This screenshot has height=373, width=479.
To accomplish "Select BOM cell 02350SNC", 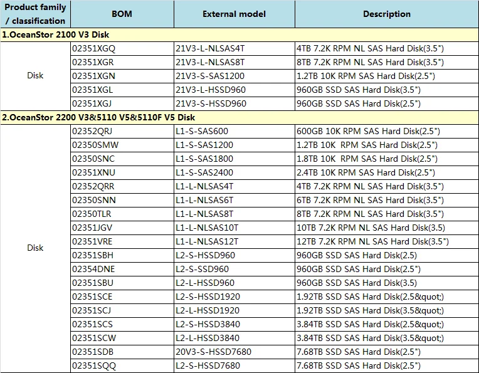I will click(x=94, y=159).
